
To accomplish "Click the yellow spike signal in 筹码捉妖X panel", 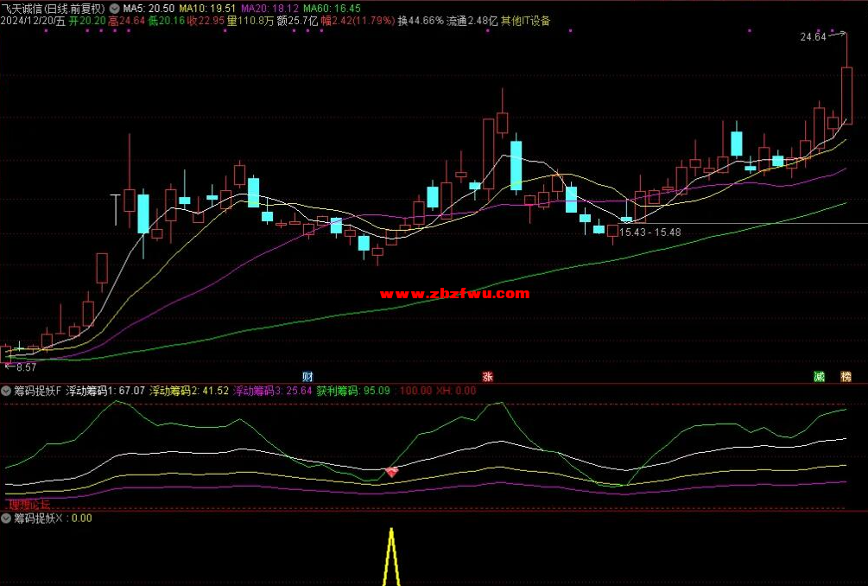I will pyautogui.click(x=391, y=557).
